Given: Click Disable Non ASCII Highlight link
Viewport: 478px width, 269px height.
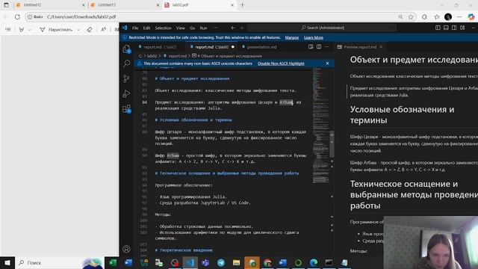Looking at the screenshot, I should coord(281,64).
